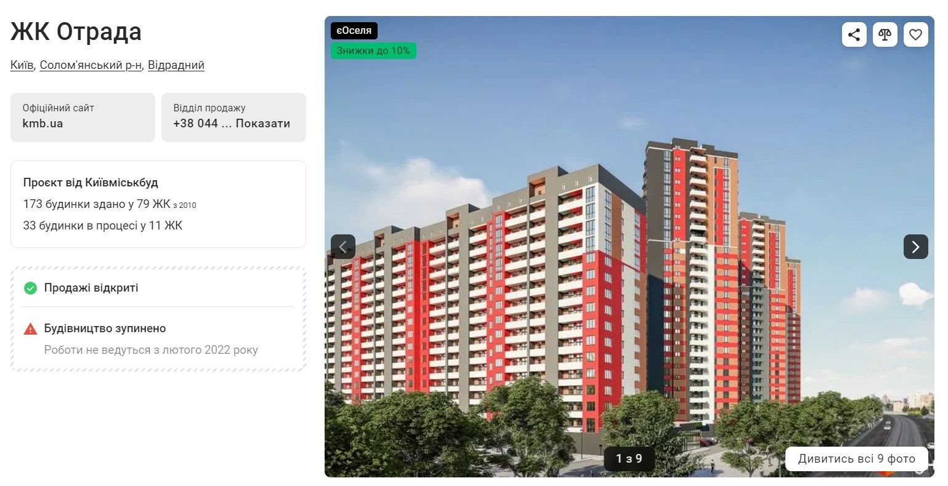948x486 pixels.
Task: Click the 1 з 9 photo counter
Action: coord(629,459)
